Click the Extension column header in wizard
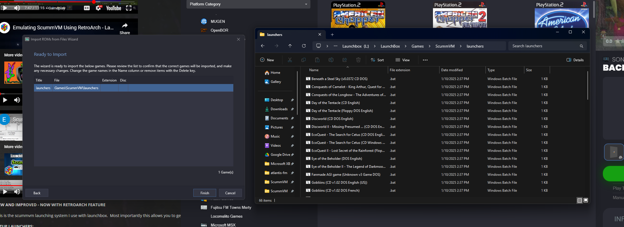This screenshot has height=227, width=624. point(109,80)
